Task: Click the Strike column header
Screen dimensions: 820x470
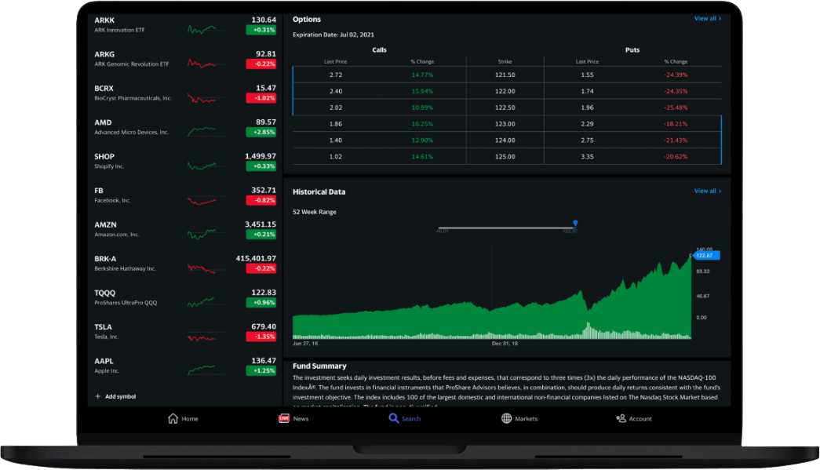Action: (505, 62)
